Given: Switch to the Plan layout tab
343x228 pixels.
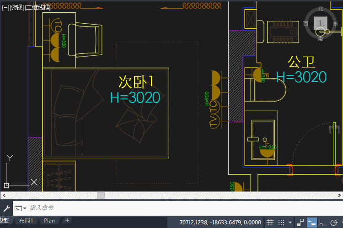Looking at the screenshot, I should click(49, 221).
